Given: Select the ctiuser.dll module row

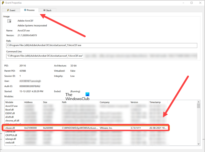Looking at the screenshot, I should coord(86,128).
